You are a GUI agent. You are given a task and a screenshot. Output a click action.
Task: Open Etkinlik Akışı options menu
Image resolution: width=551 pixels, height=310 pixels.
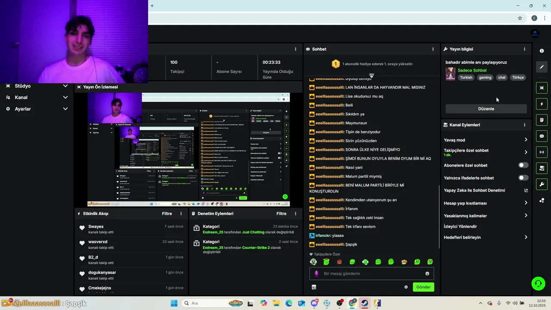click(181, 214)
